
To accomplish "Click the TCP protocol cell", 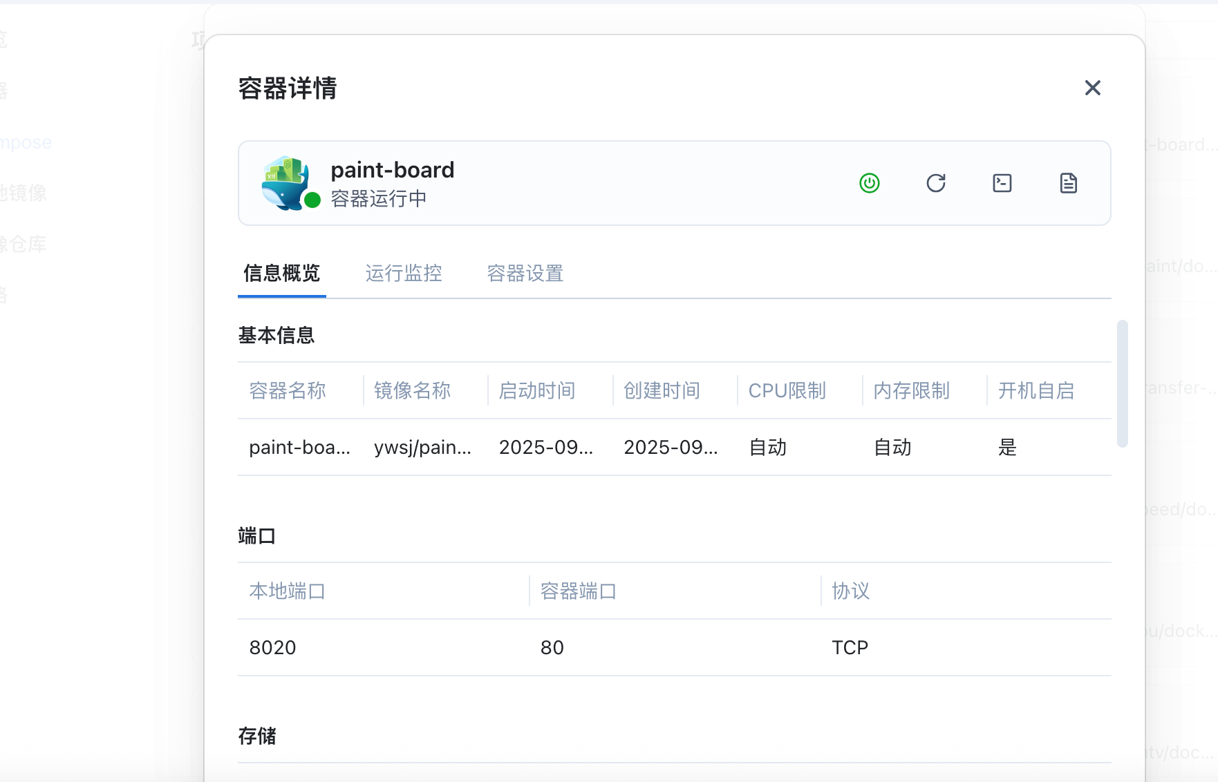I will (850, 648).
